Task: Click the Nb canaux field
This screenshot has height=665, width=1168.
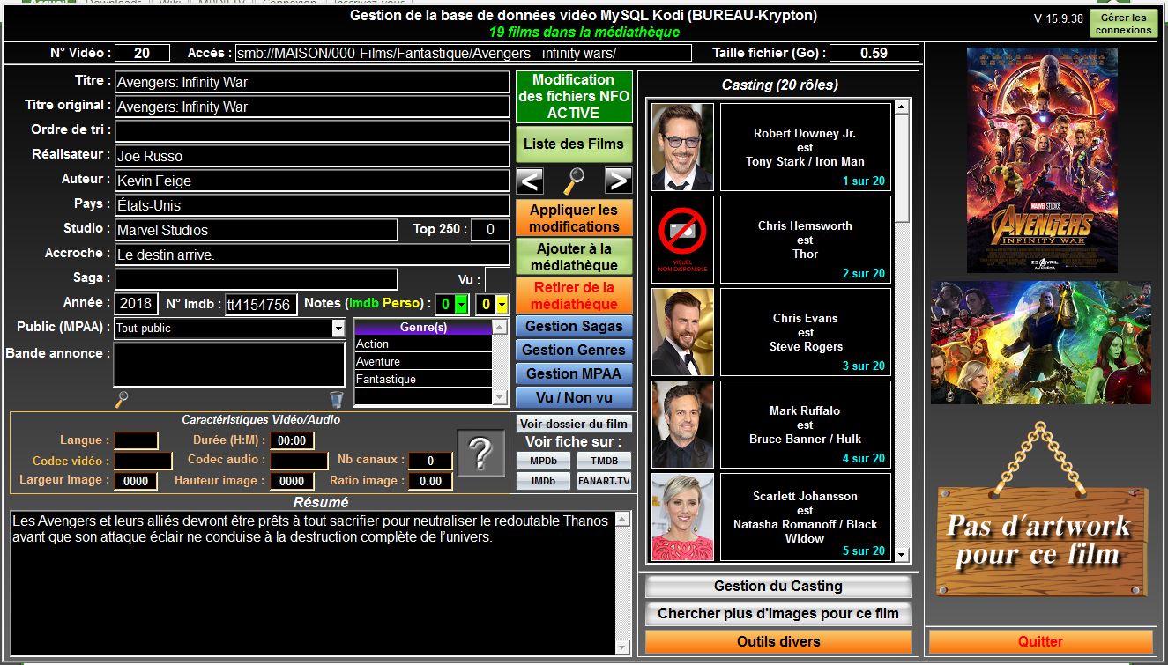Action: [431, 461]
